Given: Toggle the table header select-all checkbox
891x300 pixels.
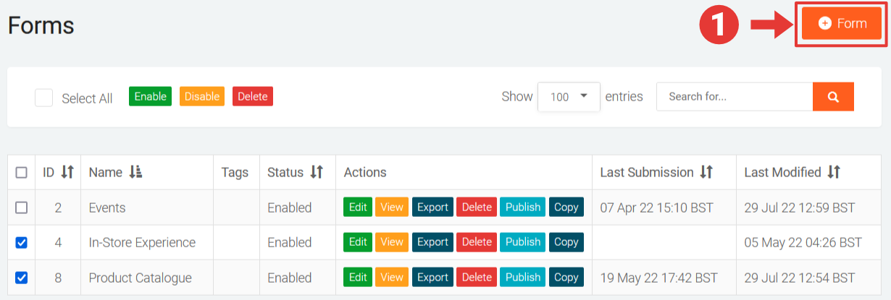Looking at the screenshot, I should (22, 173).
